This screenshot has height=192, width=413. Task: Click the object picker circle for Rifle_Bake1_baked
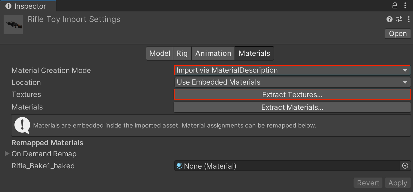[405, 166]
